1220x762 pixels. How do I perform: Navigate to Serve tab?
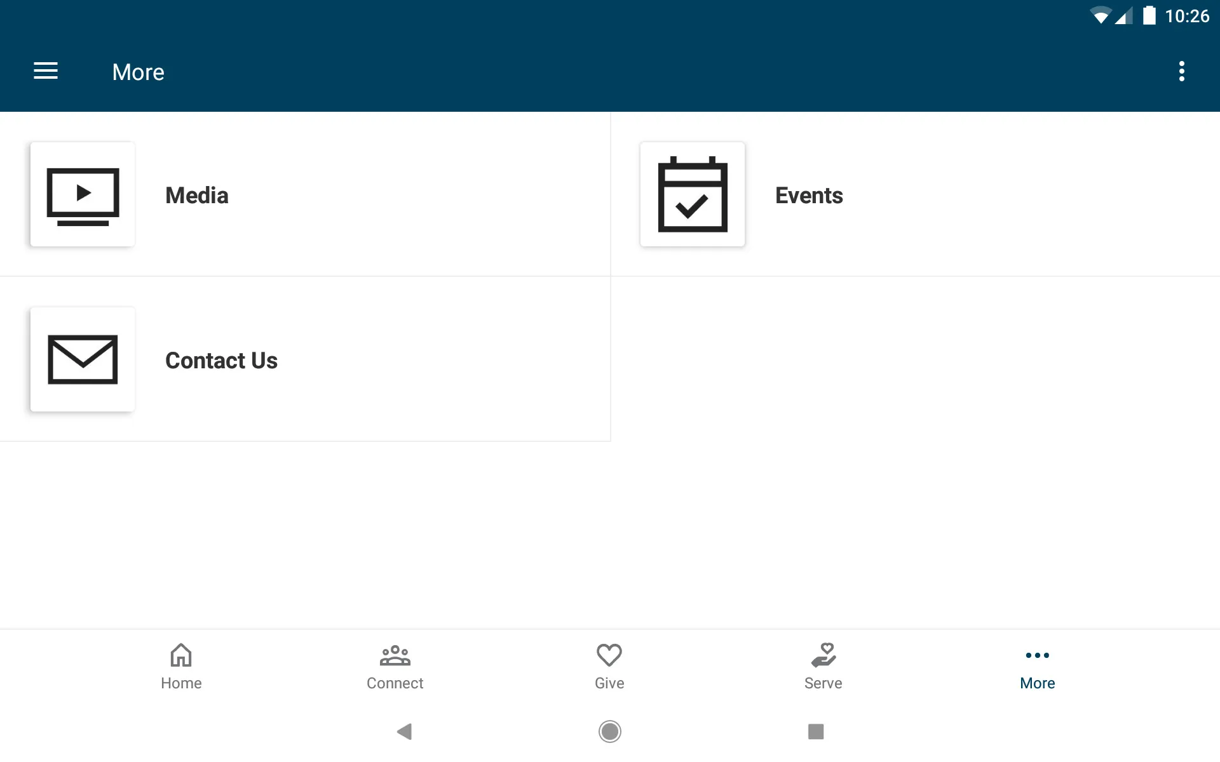pyautogui.click(x=823, y=665)
